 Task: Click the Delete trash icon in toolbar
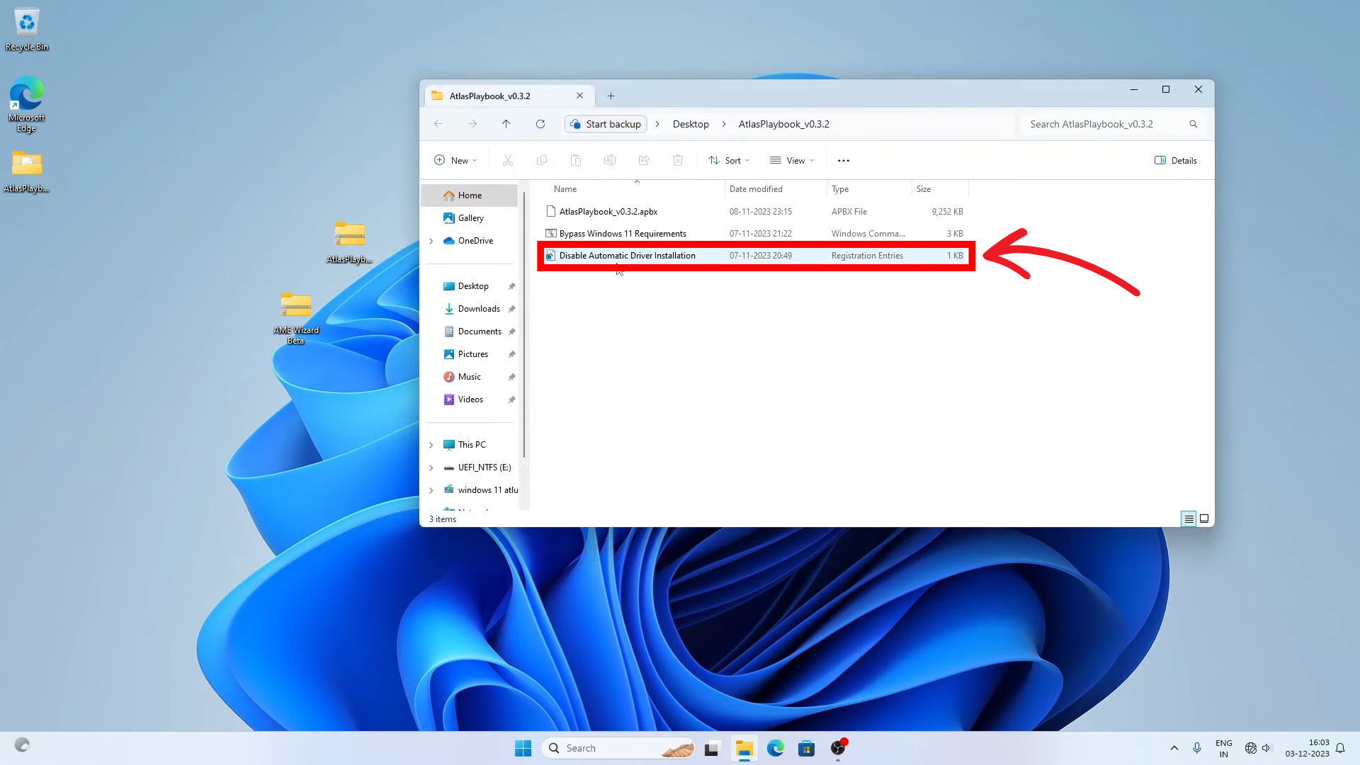(678, 161)
